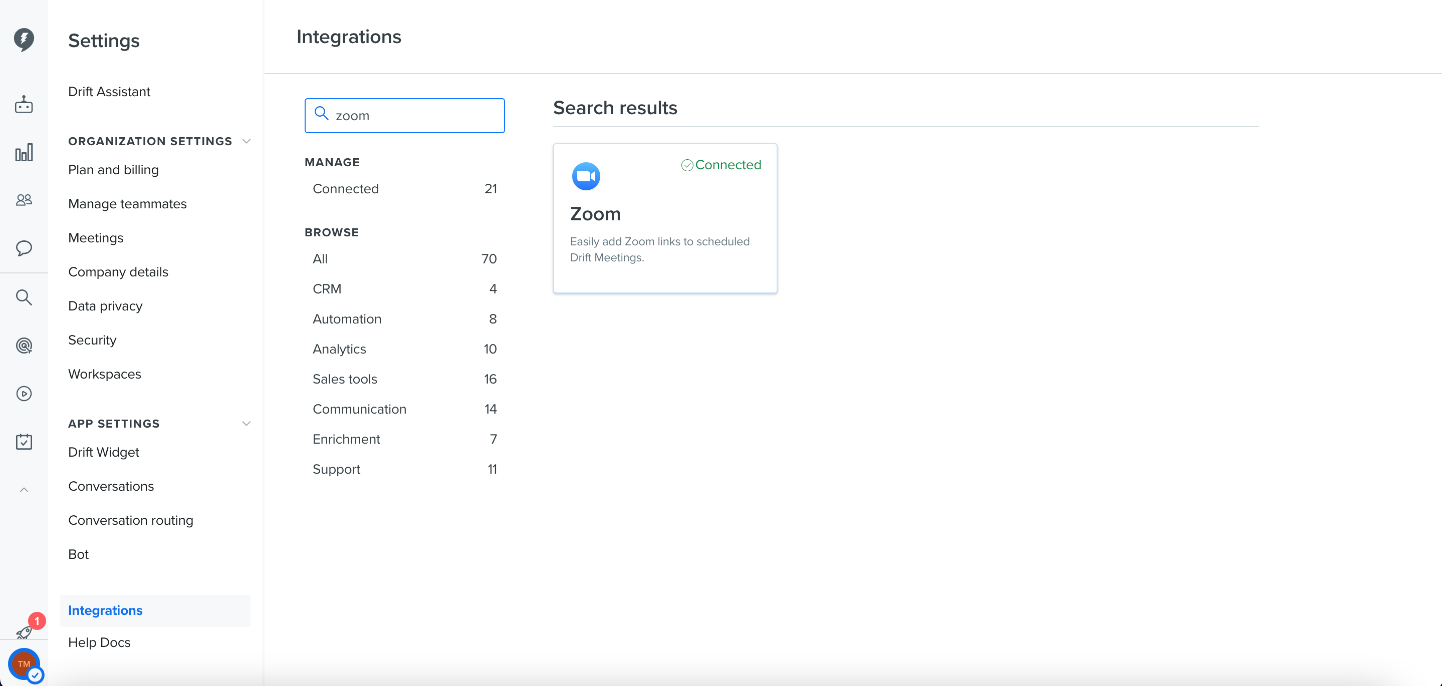Collapse the Organization Settings section chevron
The image size is (1442, 686).
[247, 141]
